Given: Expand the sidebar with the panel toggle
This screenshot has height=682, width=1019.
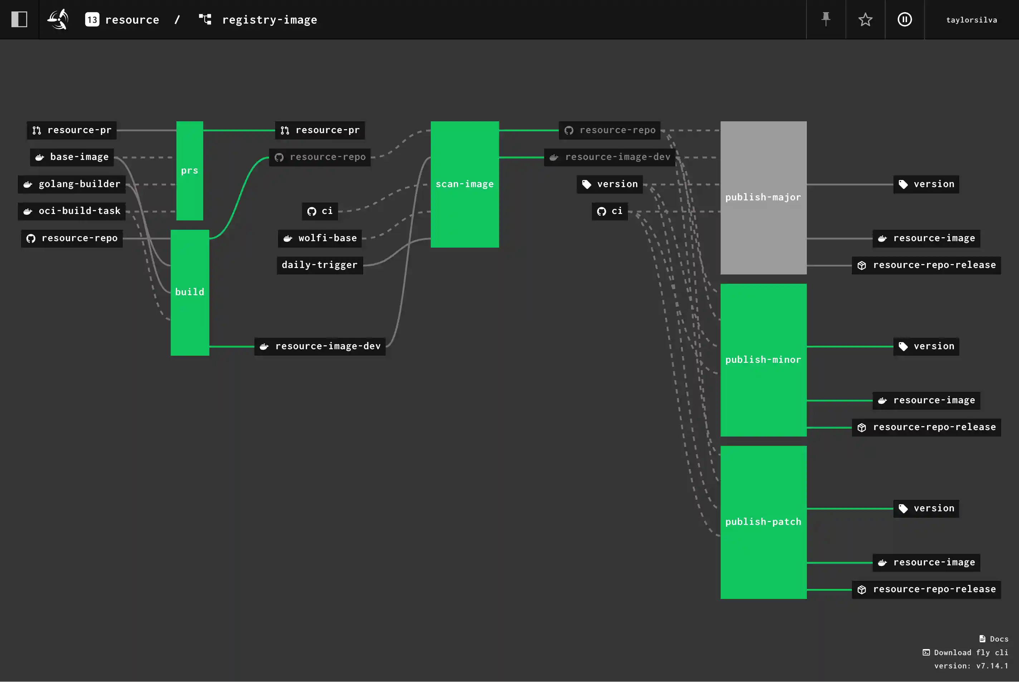Looking at the screenshot, I should coord(19,19).
